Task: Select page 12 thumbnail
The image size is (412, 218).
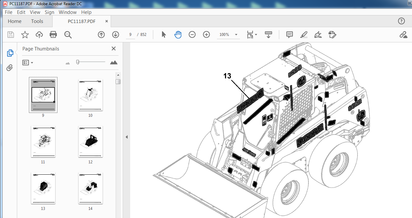Action: [x=91, y=142]
